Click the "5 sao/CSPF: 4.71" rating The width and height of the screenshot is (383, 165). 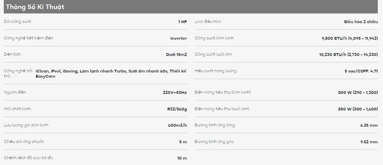(x=361, y=71)
